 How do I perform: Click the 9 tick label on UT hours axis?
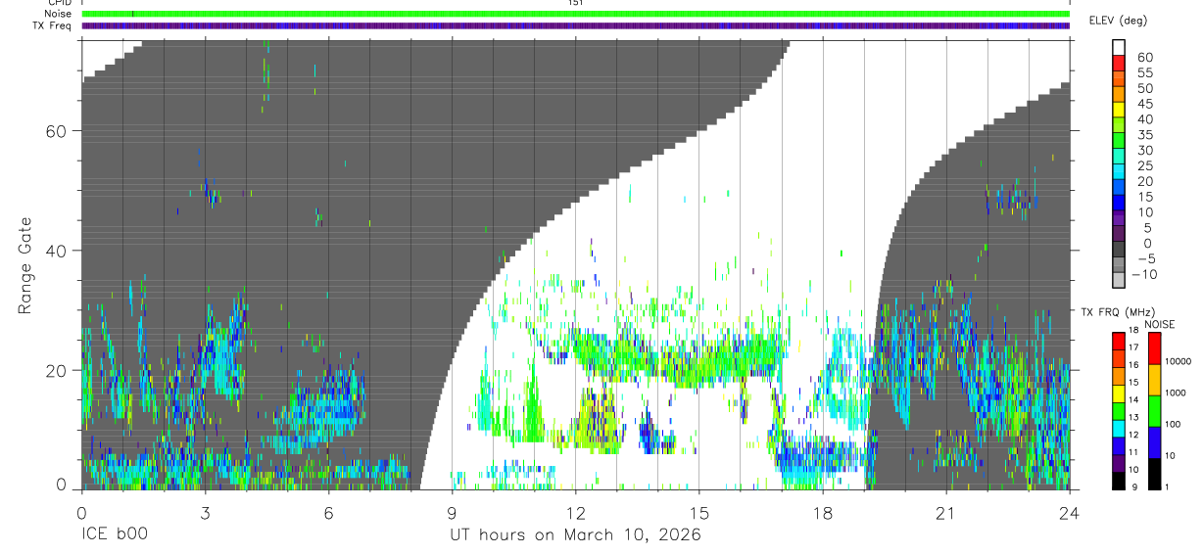[x=452, y=513]
